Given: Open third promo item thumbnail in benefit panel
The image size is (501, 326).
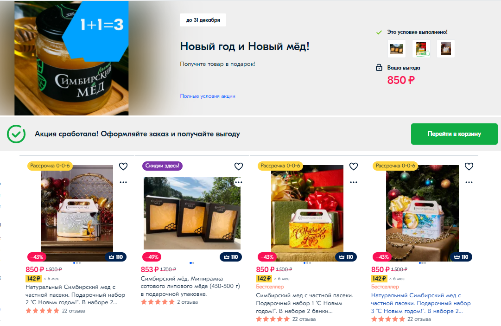Looking at the screenshot, I should (x=446, y=49).
